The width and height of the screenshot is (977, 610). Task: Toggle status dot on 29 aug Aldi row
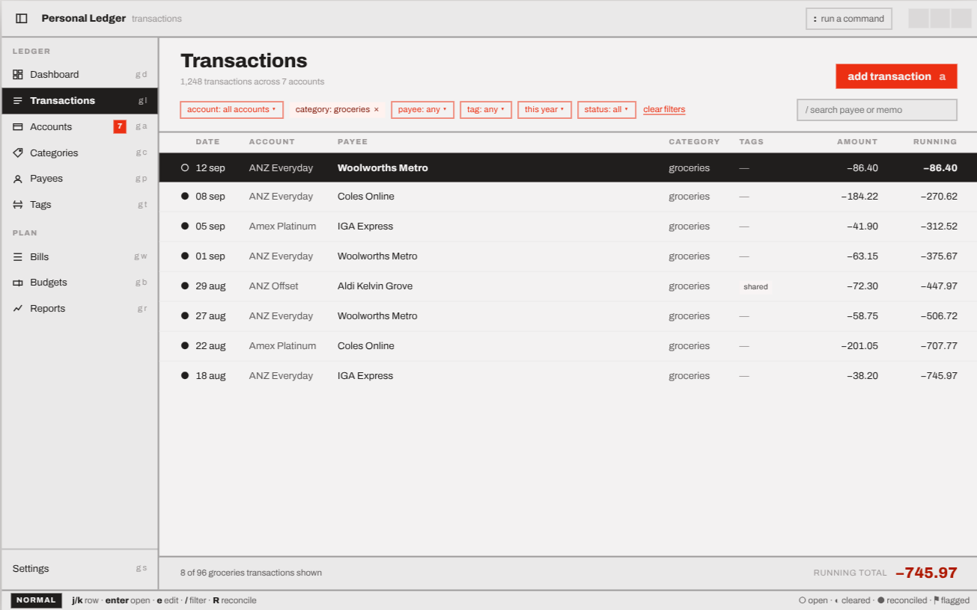(185, 286)
